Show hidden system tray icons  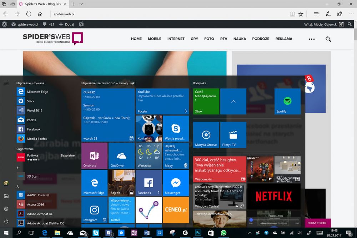250,233
